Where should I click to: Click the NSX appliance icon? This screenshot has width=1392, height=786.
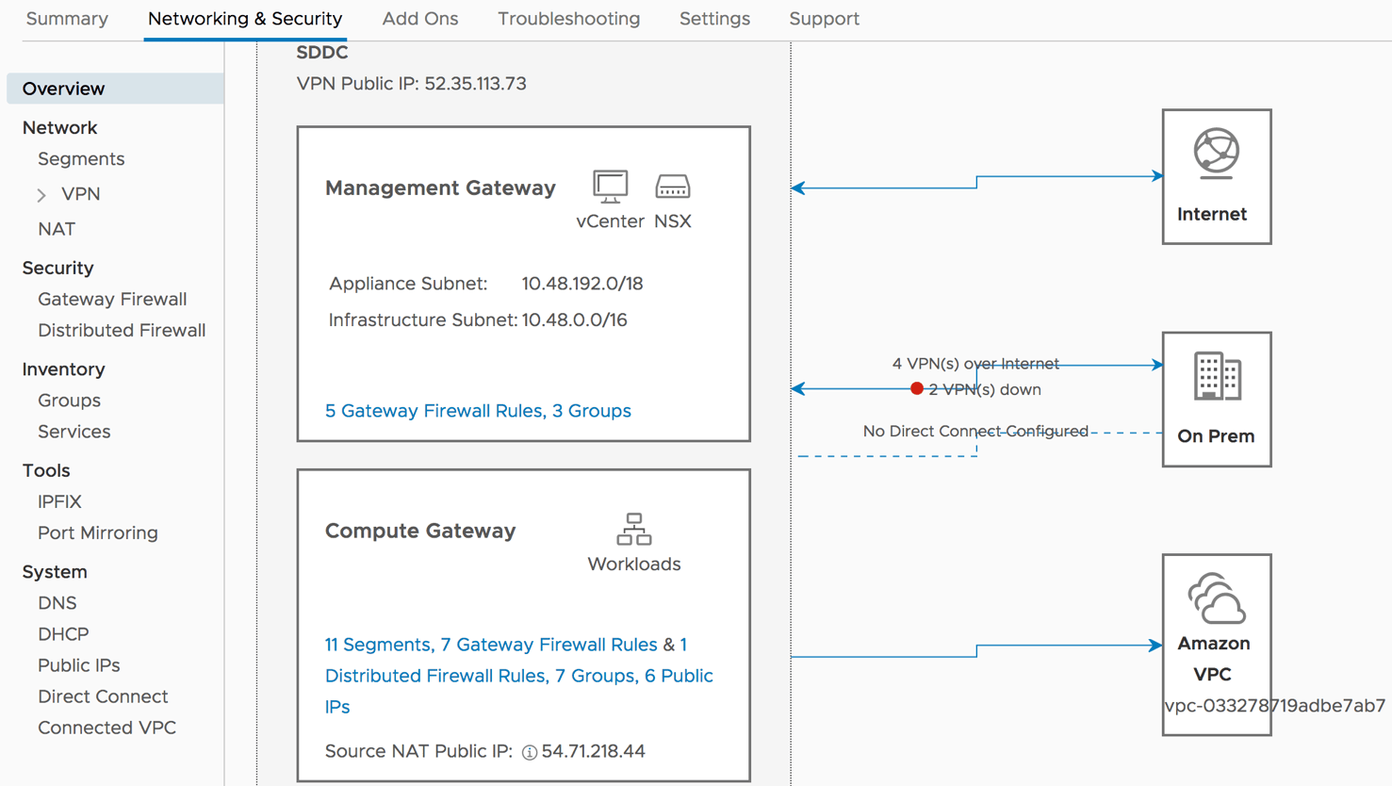click(x=673, y=187)
